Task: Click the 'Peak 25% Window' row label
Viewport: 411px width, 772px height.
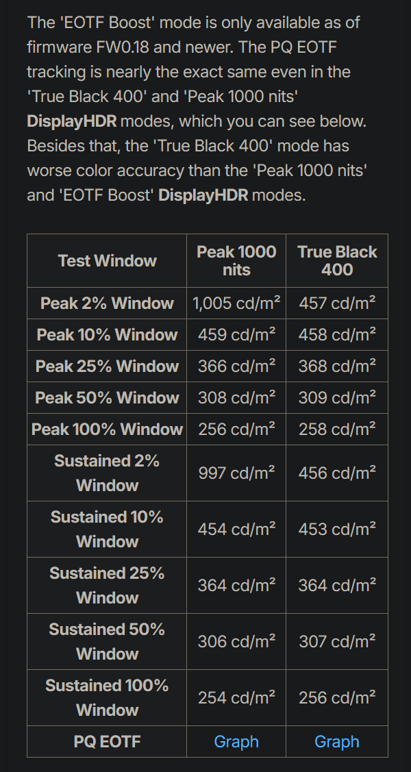Action: click(x=107, y=366)
